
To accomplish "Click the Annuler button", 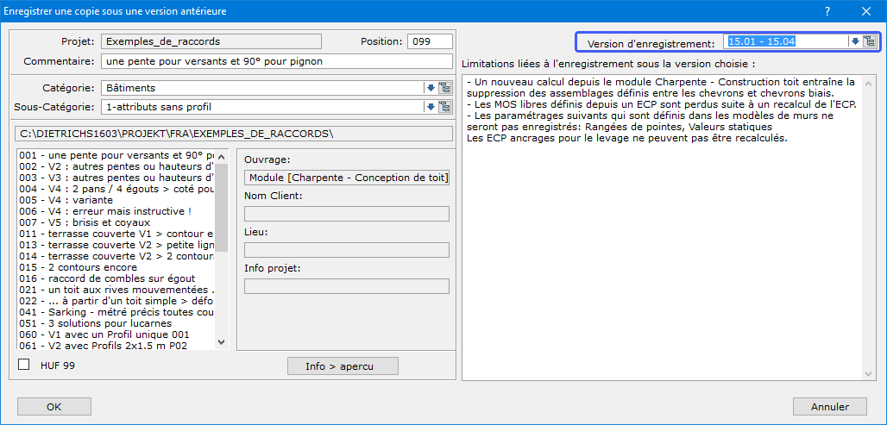I will click(x=829, y=407).
